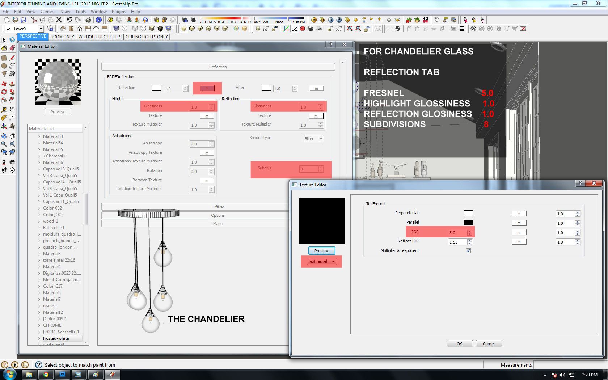Click the Iso view icon
The image size is (608, 380).
pos(63,29)
